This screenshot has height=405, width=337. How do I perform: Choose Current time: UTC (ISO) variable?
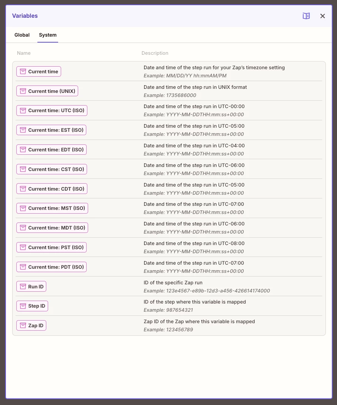click(x=52, y=111)
